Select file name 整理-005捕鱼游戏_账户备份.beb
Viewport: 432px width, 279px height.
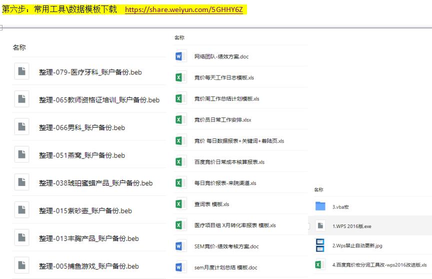(88, 266)
